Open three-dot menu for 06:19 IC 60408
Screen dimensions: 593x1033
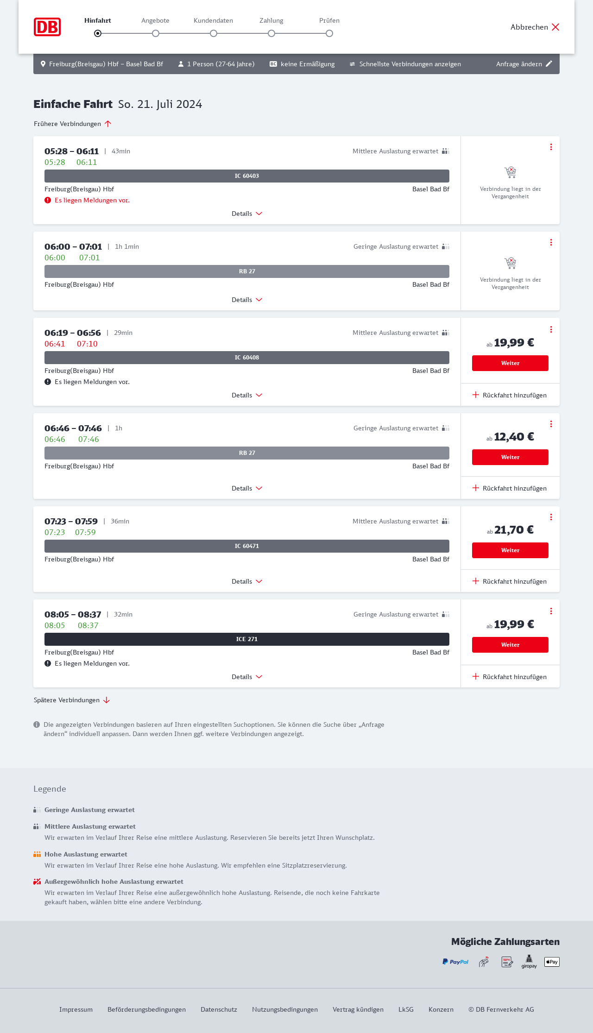pyautogui.click(x=551, y=329)
